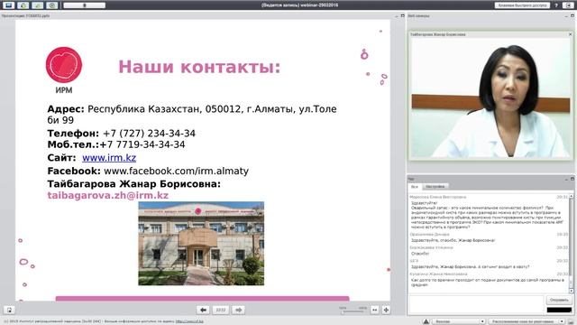The width and height of the screenshot is (577, 325).
Task: Toggle full-screen view with the four-arrow icon
Action: 386,310
